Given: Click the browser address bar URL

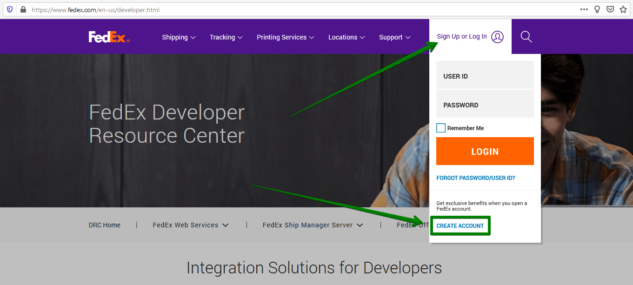Looking at the screenshot, I should point(95,9).
